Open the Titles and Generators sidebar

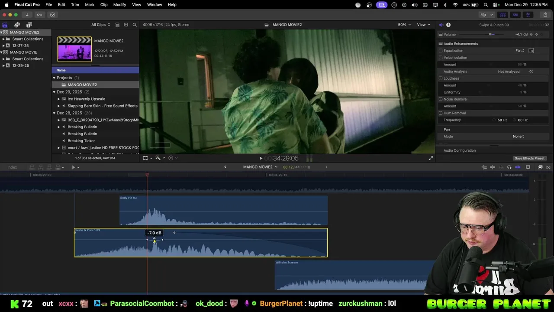click(29, 25)
